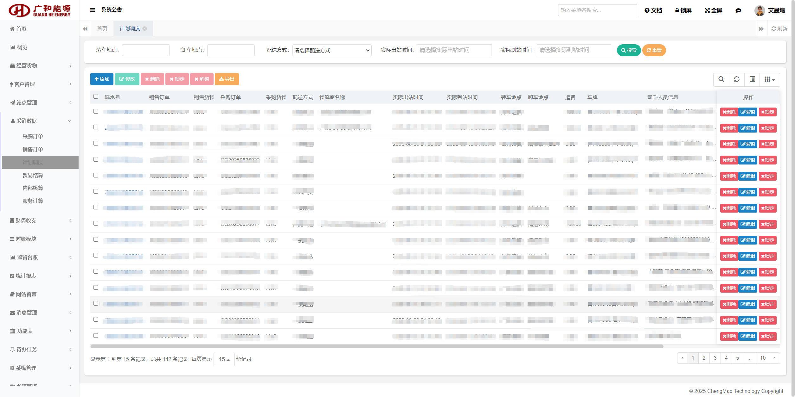Click the table search magnifier icon
The width and height of the screenshot is (795, 397).
[x=721, y=79]
